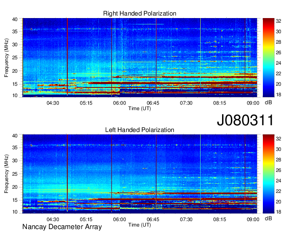Select the J080311 observation label
The height and width of the screenshot is (232, 286).
click(x=245, y=120)
